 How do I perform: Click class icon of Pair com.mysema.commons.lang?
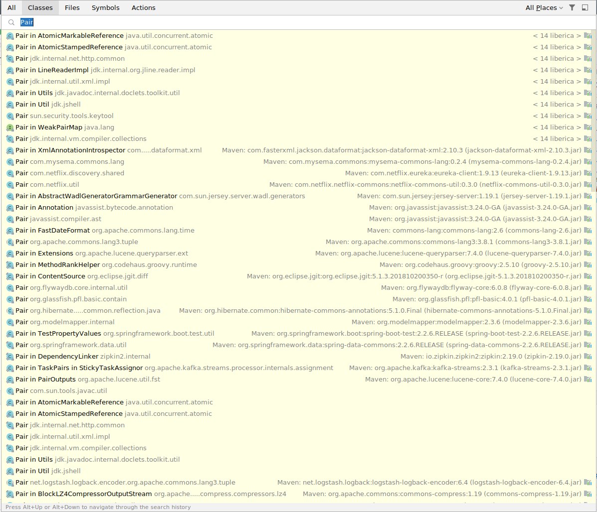tap(10, 162)
